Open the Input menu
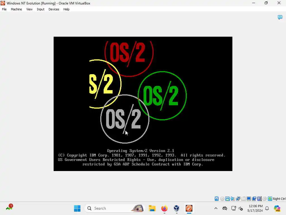This screenshot has height=215, width=286. click(x=40, y=9)
